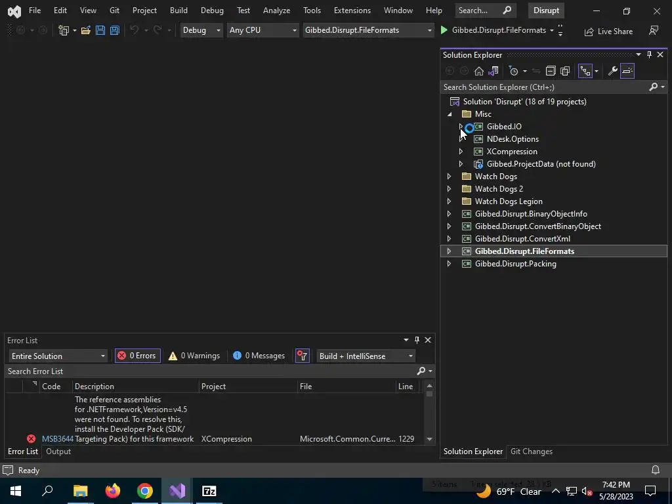Open startup project Gibbed.Disrupt.FileFormats dropdown
This screenshot has height=504, width=672.
pyautogui.click(x=368, y=30)
